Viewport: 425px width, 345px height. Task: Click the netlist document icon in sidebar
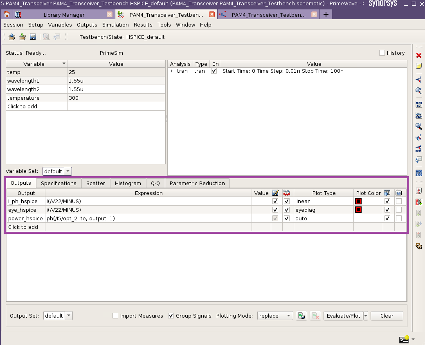pyautogui.click(x=419, y=191)
